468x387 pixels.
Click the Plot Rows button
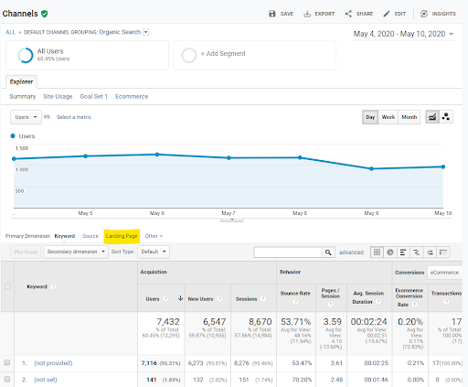point(26,252)
